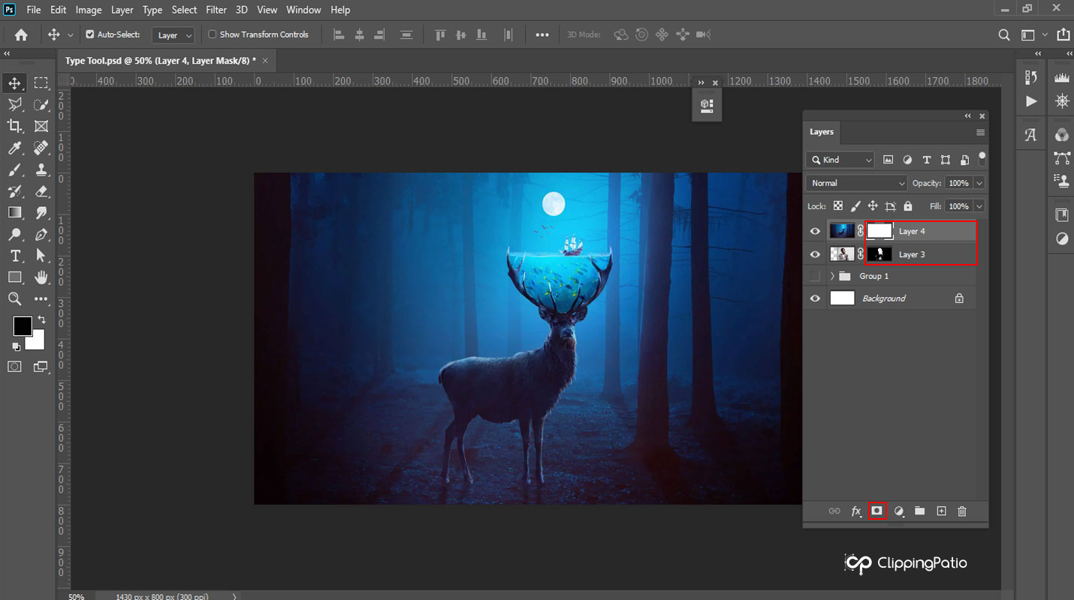Uncheck the Auto-Select checkbox
The width and height of the screenshot is (1074, 600).
pyautogui.click(x=90, y=34)
